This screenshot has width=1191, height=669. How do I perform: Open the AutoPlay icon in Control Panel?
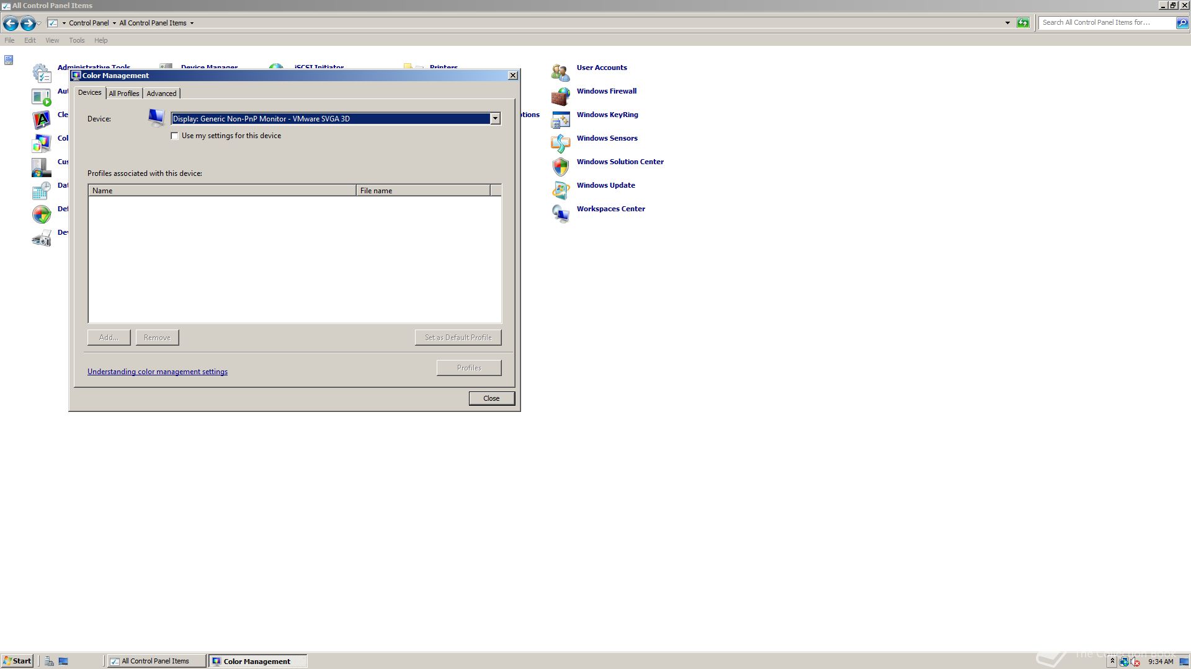(42, 97)
